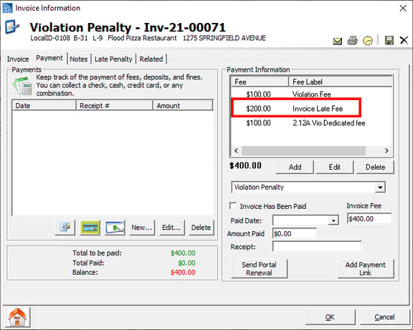Open the yellow clock reminder icon

point(368,41)
